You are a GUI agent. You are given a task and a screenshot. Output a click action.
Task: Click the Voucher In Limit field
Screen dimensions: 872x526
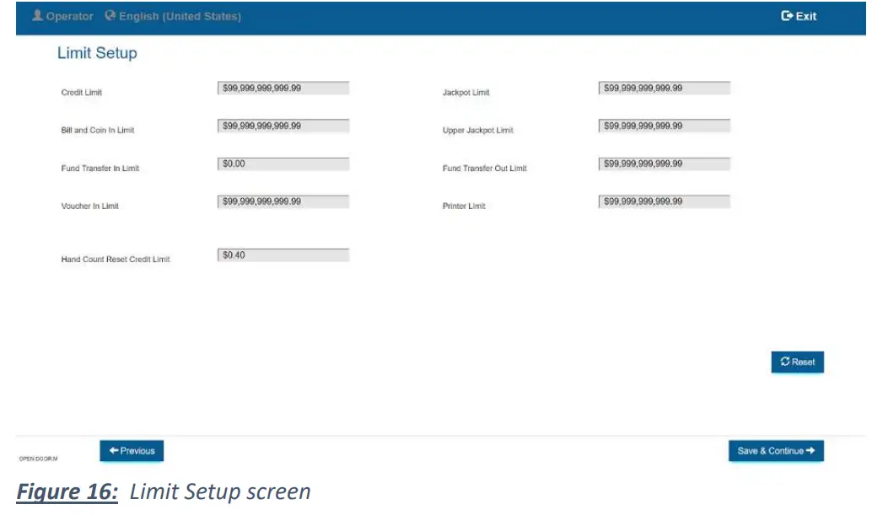tap(283, 202)
